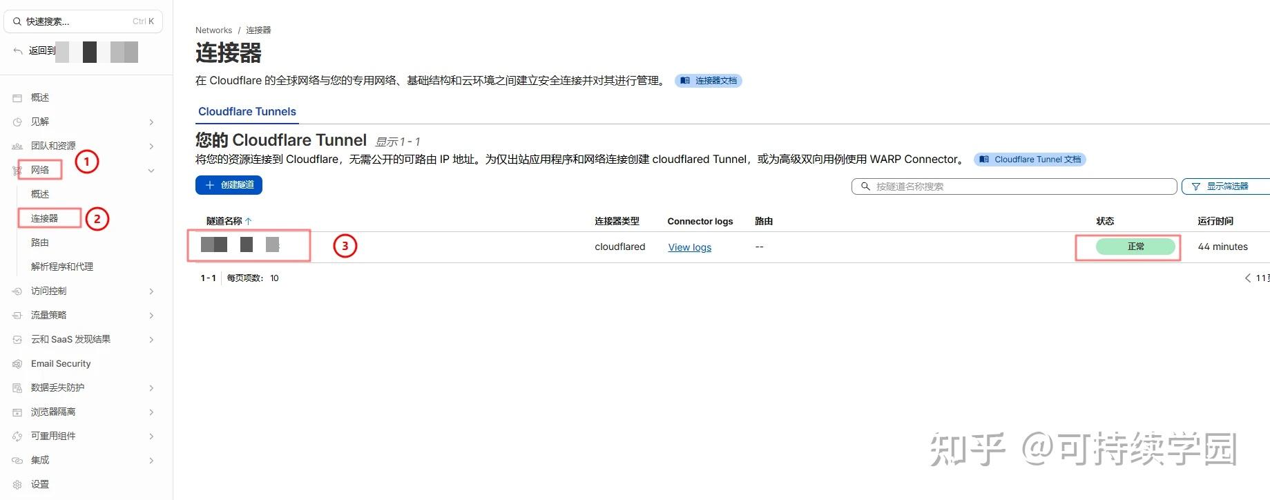Click the back arrow icon next to 返回到

pyautogui.click(x=18, y=51)
